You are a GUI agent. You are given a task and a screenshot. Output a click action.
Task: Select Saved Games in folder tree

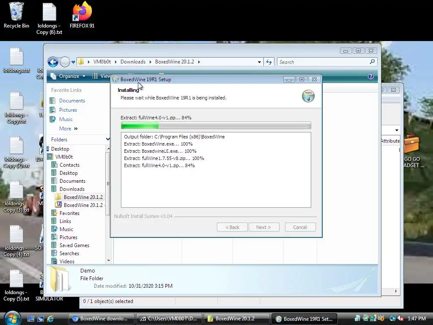[x=74, y=245]
